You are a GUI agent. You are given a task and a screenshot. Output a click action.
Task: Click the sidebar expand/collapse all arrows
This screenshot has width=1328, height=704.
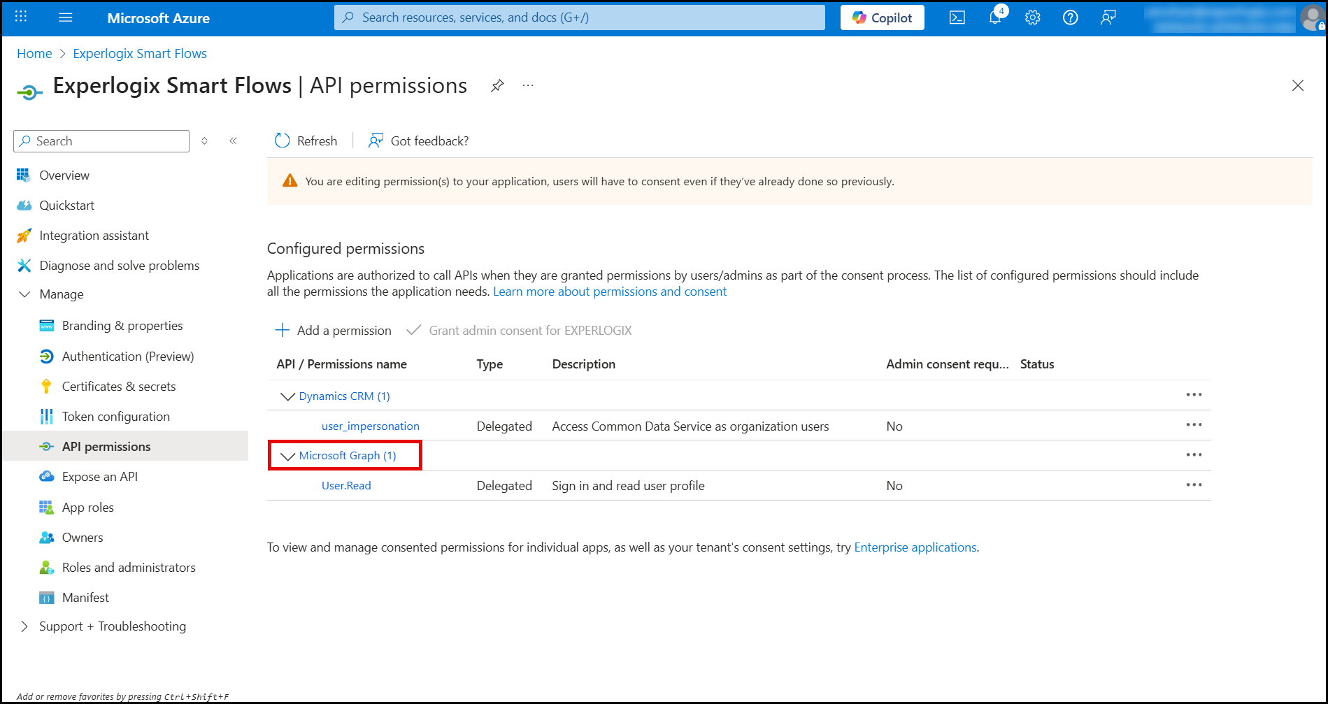tap(204, 141)
